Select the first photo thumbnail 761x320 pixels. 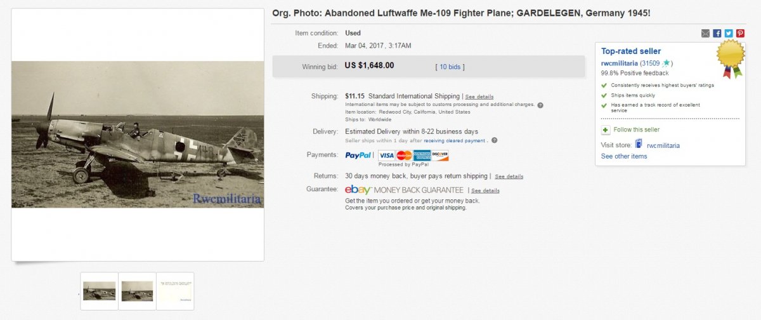(100, 291)
